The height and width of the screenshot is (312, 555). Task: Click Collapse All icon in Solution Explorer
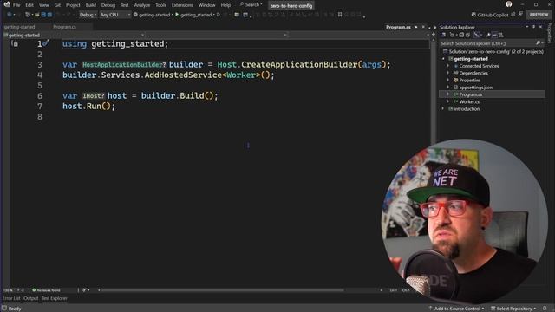coord(461,35)
